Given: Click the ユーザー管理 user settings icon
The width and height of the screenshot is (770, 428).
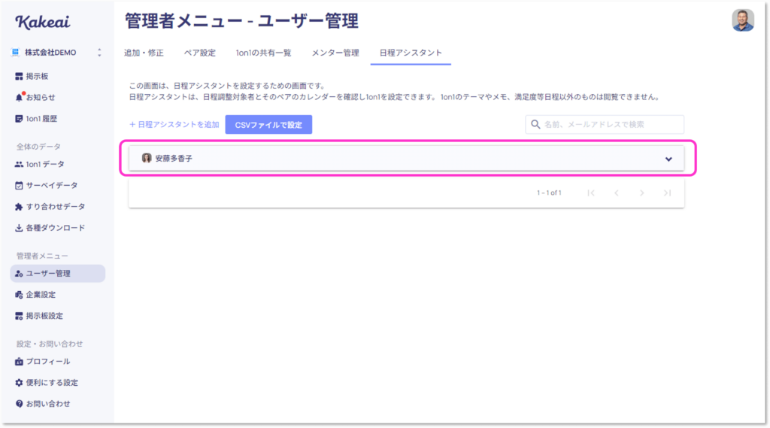Looking at the screenshot, I should [19, 273].
